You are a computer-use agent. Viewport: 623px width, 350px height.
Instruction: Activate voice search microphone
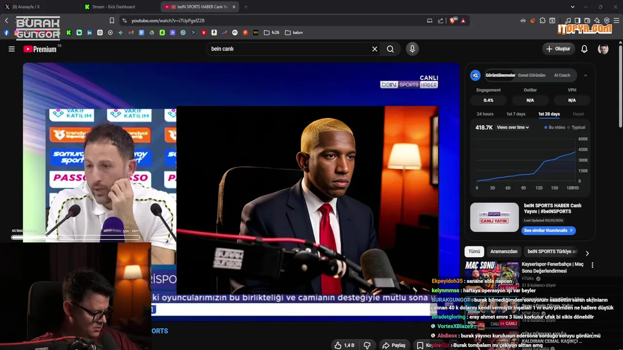tap(412, 49)
